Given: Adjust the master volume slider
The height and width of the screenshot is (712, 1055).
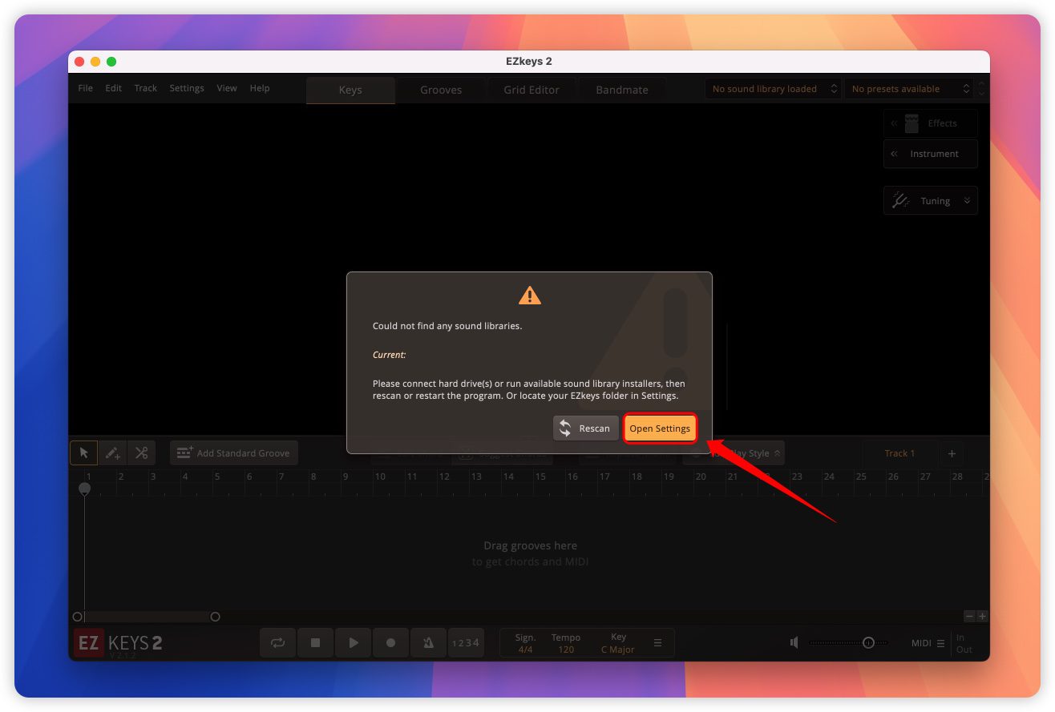Looking at the screenshot, I should [848, 642].
